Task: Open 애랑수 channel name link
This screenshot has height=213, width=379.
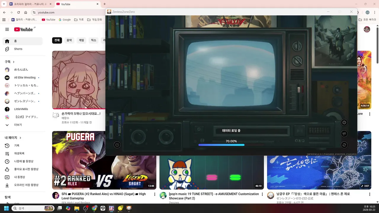Action: 65,118
